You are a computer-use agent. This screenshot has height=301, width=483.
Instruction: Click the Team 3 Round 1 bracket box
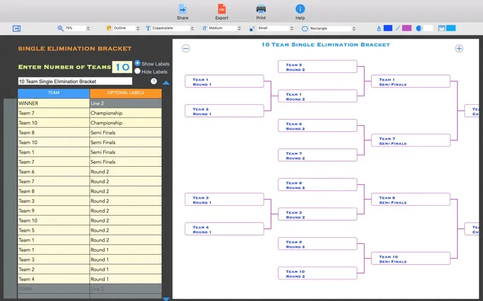point(224,199)
